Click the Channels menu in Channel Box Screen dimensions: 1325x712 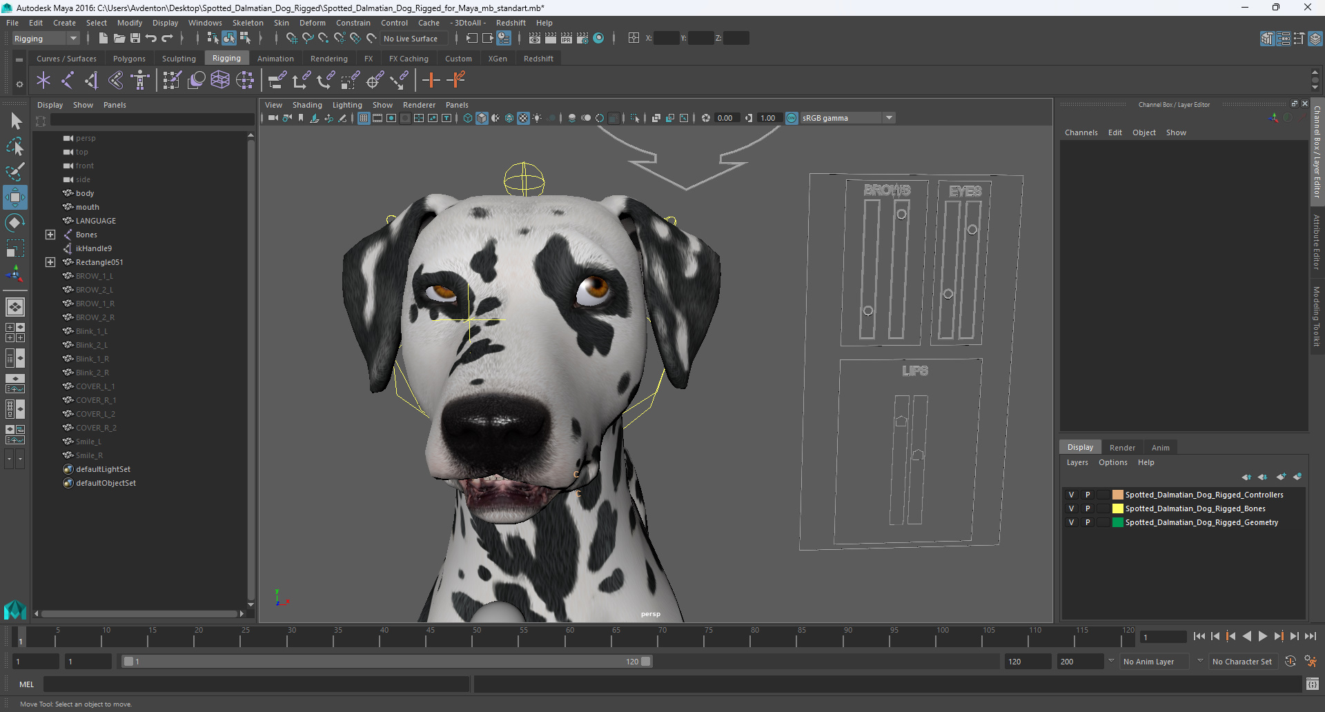coord(1081,132)
